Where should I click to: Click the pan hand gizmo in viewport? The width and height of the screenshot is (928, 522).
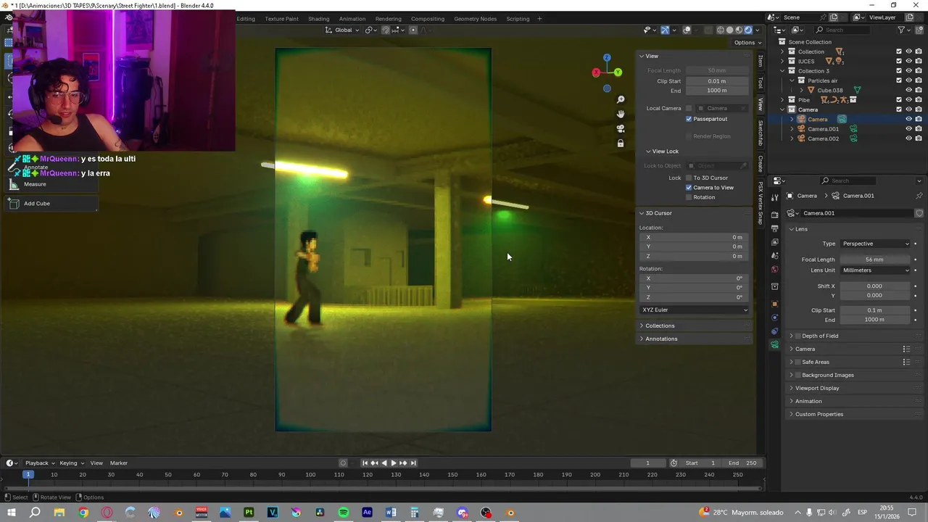621,114
